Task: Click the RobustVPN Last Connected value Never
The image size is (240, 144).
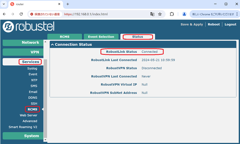Action: [x=146, y=76]
